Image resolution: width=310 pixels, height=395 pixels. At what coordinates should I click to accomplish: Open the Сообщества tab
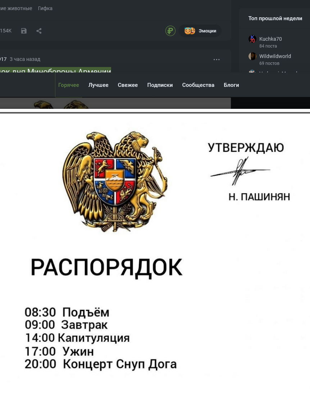(x=198, y=85)
